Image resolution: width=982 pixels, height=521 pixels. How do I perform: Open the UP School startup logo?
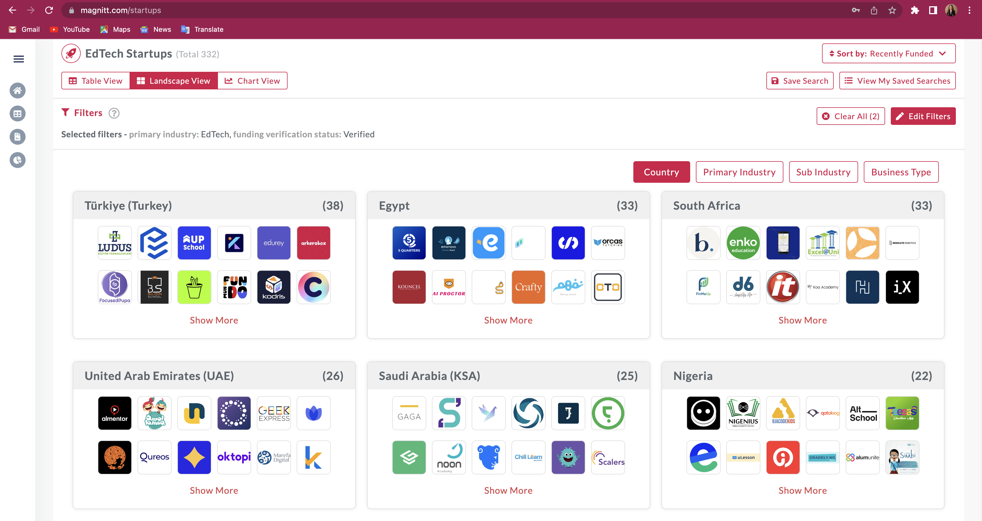pos(194,243)
